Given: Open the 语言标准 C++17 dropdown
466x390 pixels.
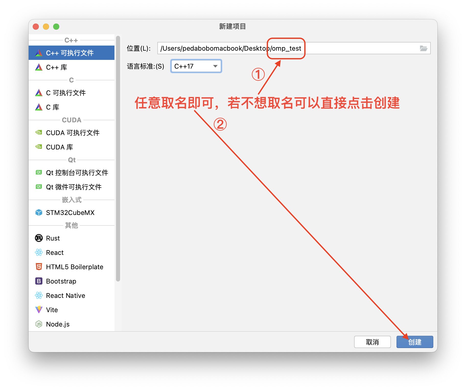Looking at the screenshot, I should [196, 66].
